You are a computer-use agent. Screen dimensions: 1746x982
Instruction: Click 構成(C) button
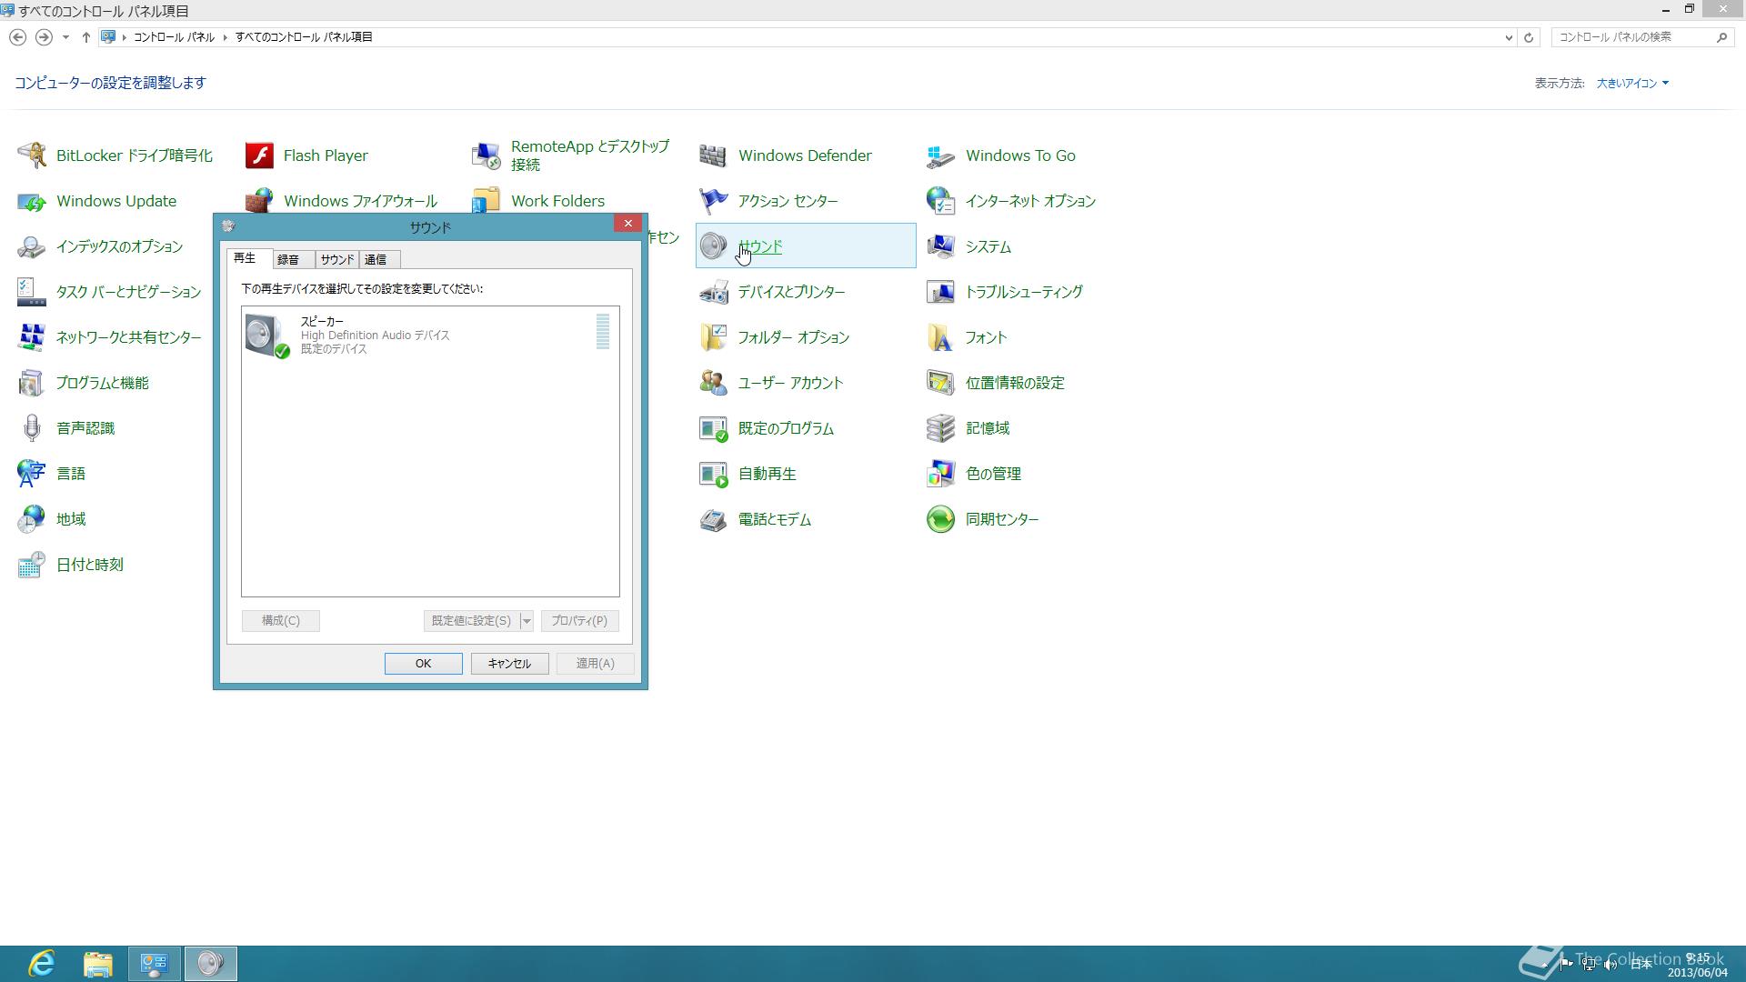(281, 621)
